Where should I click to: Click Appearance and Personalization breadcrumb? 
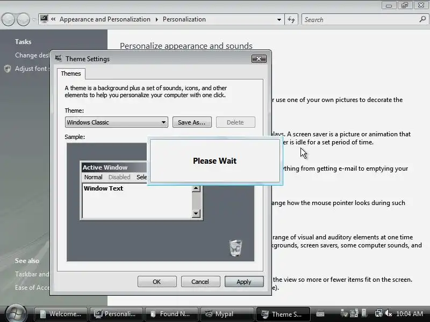105,19
